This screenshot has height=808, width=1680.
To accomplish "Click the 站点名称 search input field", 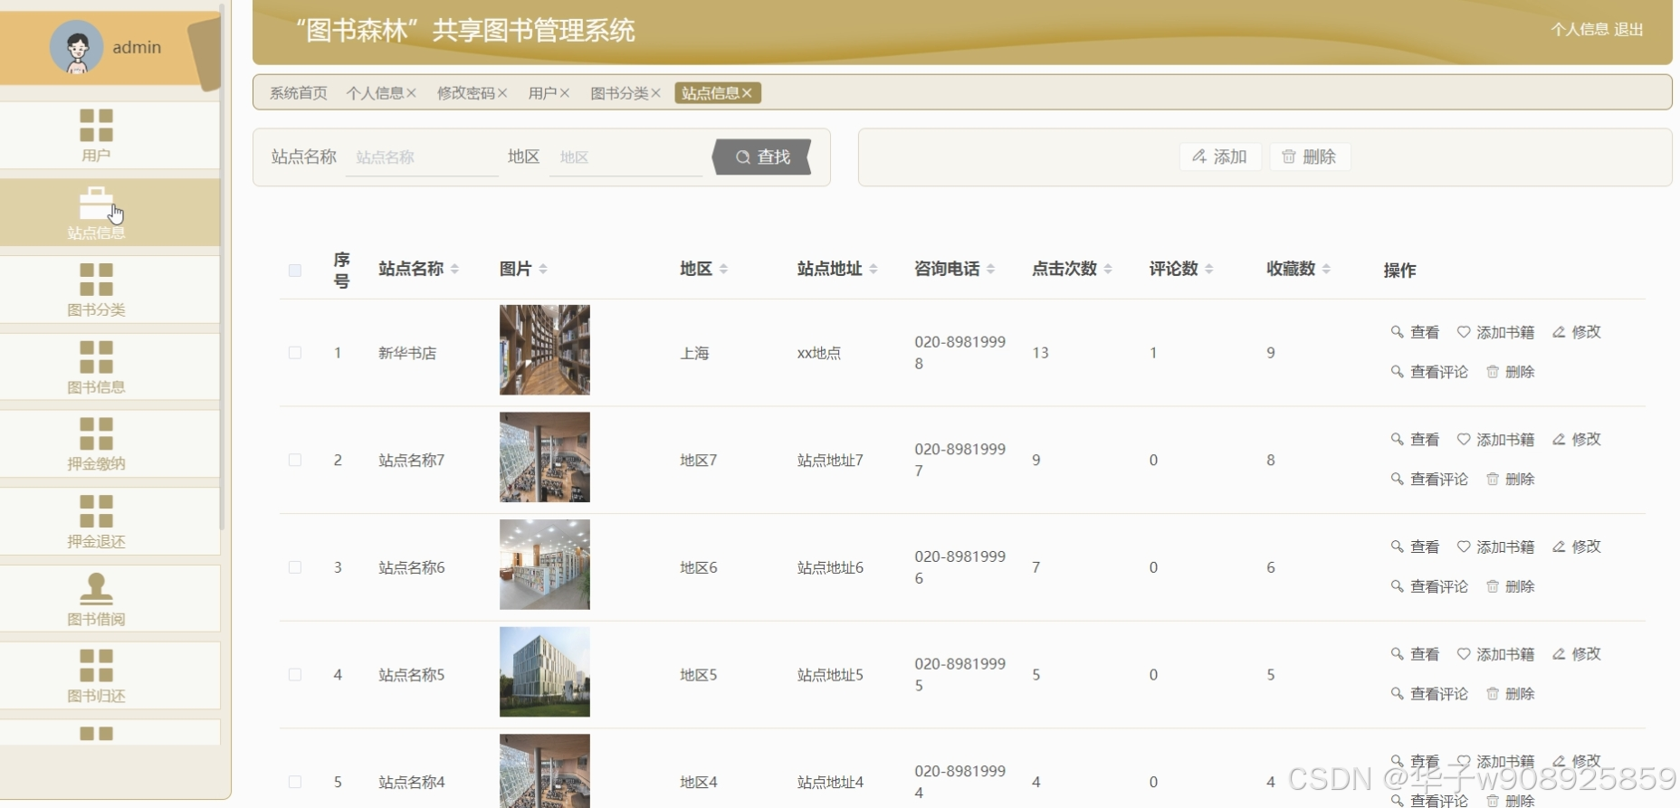I will coord(421,157).
